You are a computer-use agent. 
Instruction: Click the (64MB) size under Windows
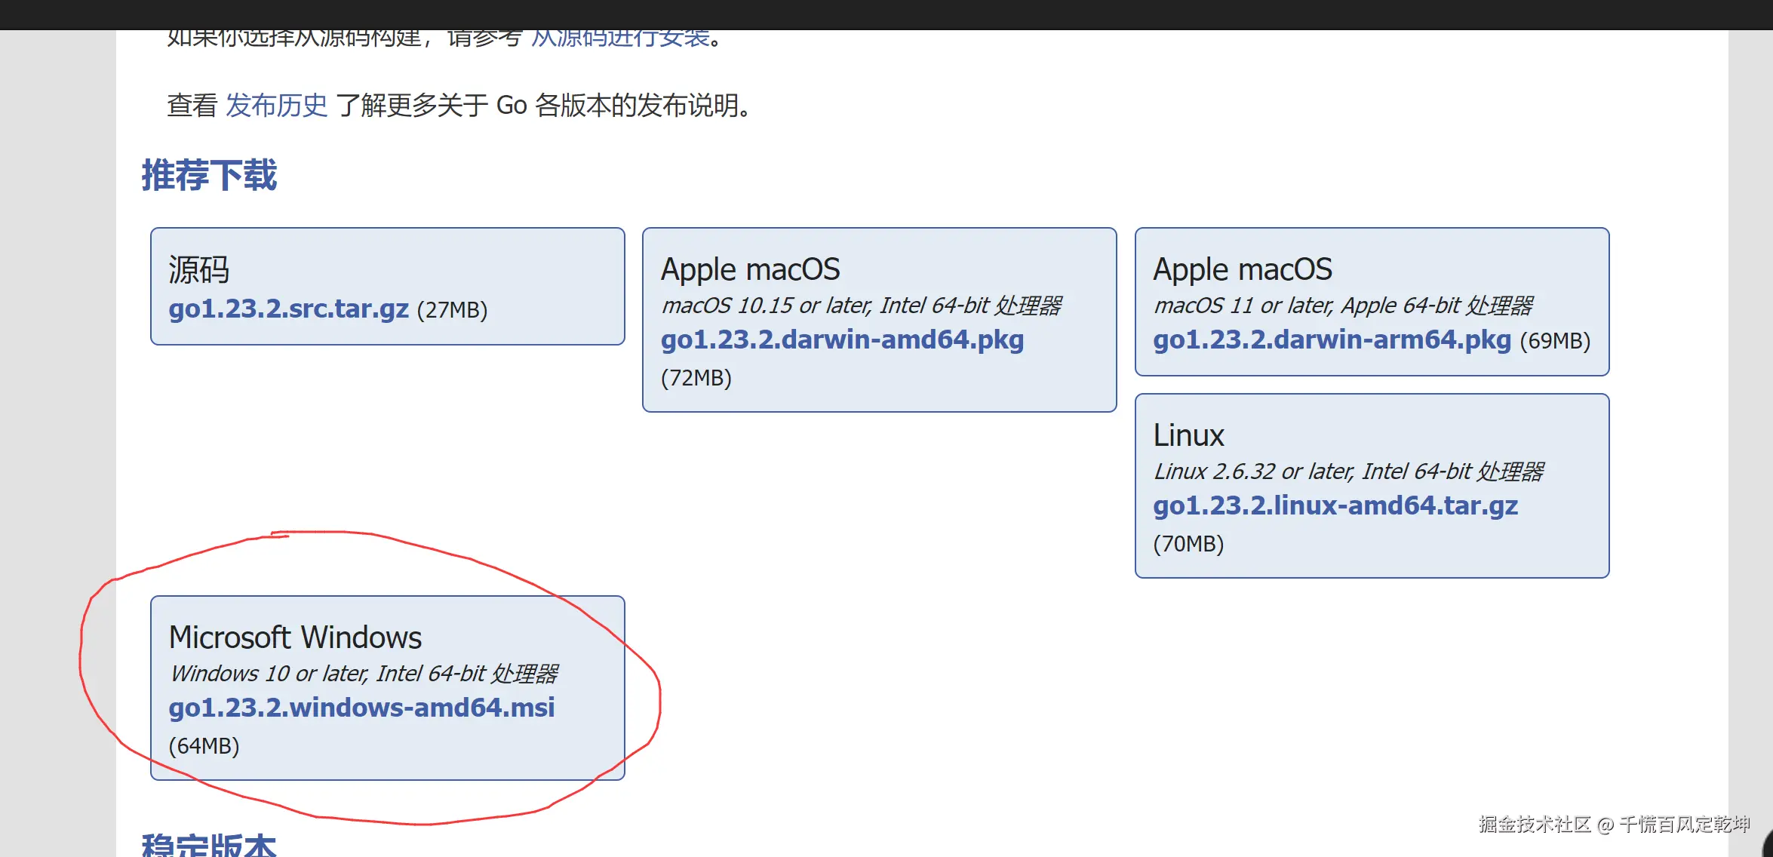point(204,746)
